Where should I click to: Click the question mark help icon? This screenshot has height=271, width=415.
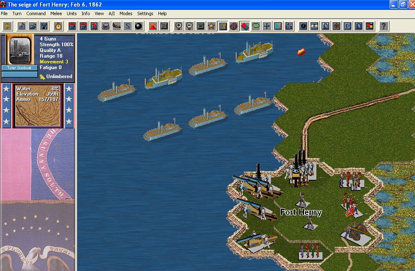click(383, 26)
